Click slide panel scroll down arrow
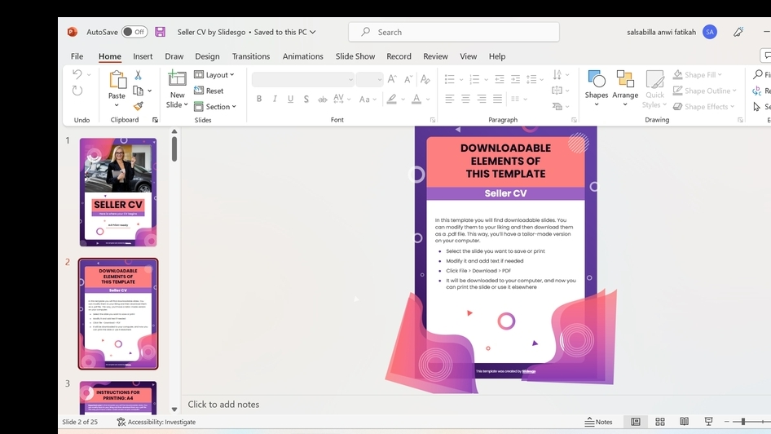The image size is (771, 434). pos(174,409)
